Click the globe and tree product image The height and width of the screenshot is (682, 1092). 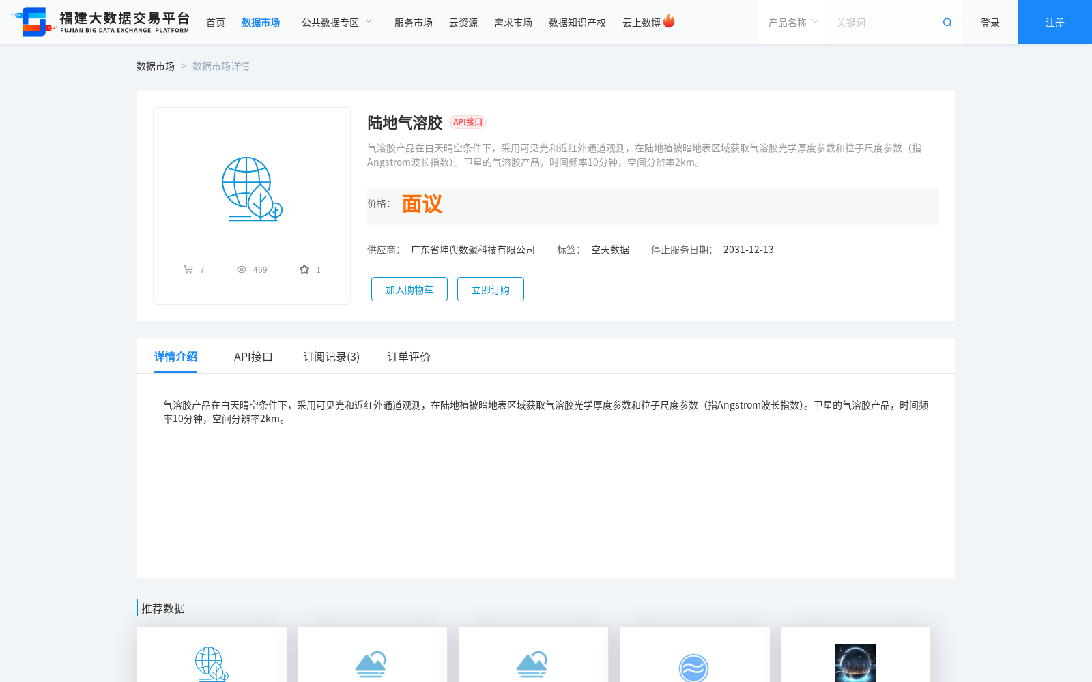[252, 189]
